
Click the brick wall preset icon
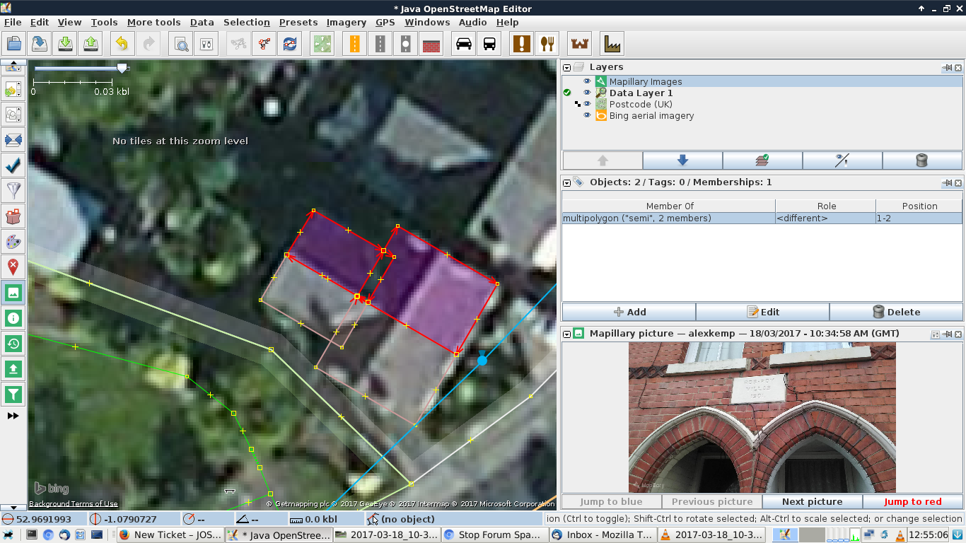click(x=431, y=44)
